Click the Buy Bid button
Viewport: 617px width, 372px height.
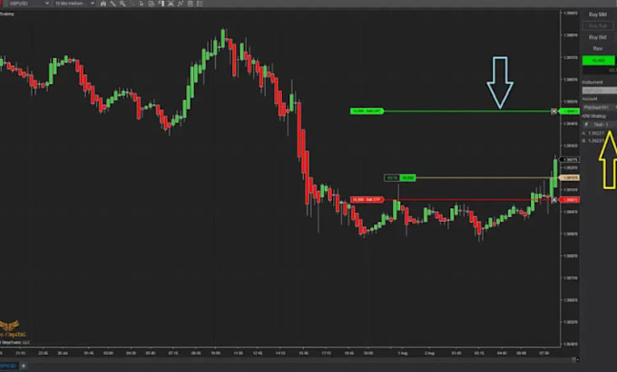click(x=598, y=37)
